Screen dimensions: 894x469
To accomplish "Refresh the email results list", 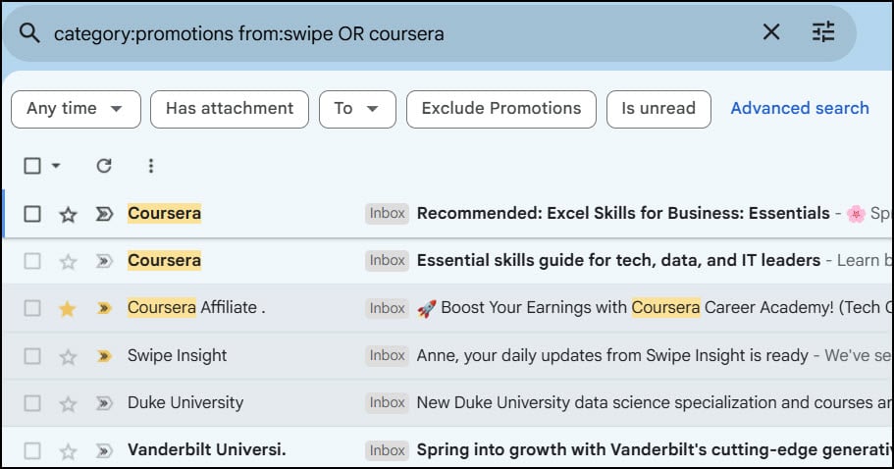I will tap(104, 166).
